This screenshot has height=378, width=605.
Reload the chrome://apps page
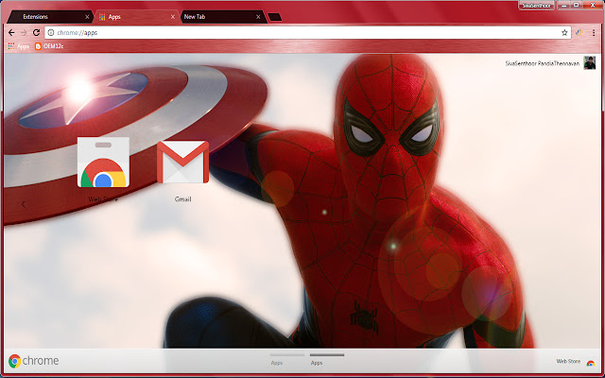36,33
